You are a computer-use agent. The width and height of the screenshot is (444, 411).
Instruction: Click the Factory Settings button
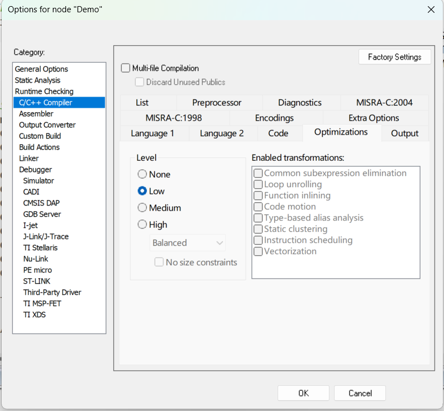tap(395, 57)
